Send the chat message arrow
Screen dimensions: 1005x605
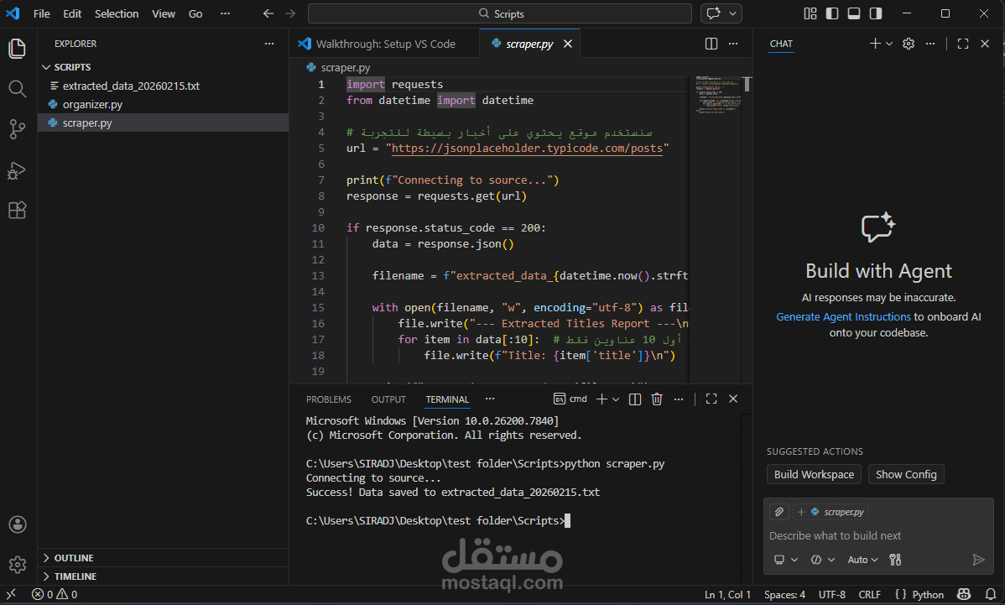coord(978,560)
